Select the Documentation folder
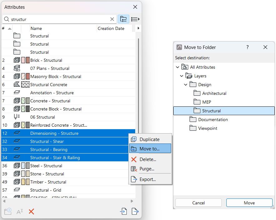Viewport: 276px width, 220px height. click(209, 120)
